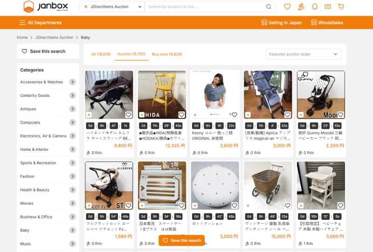
Task: Open the Featured auction order sort dropdown
Action: pyautogui.click(x=304, y=54)
